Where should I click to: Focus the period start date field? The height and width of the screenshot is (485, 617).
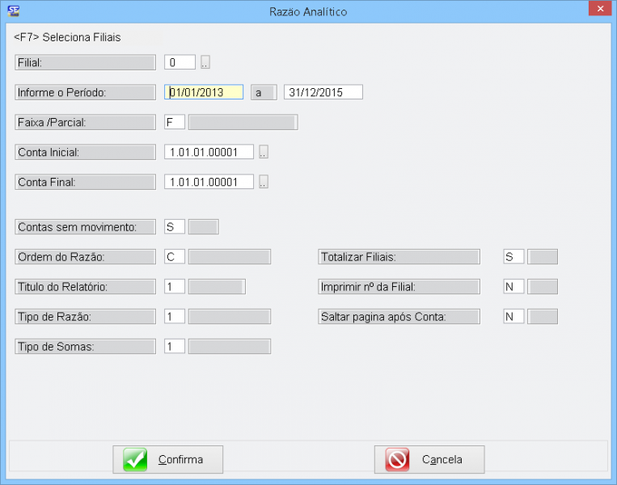point(204,92)
